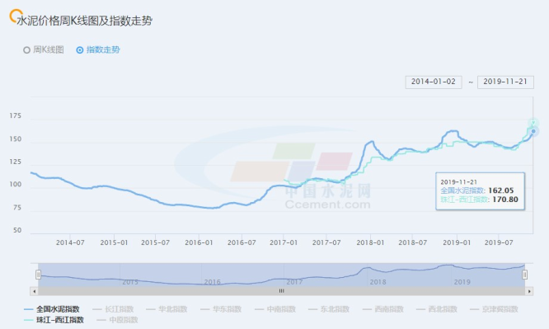The width and height of the screenshot is (549, 329).
Task: Show the 中南指数 legend series
Action: 275,309
